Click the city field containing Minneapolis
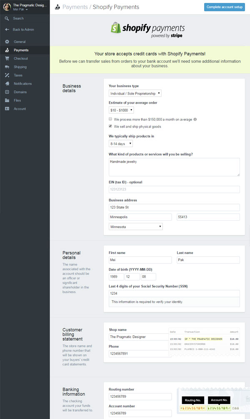250x419 pixels. [x=140, y=217]
